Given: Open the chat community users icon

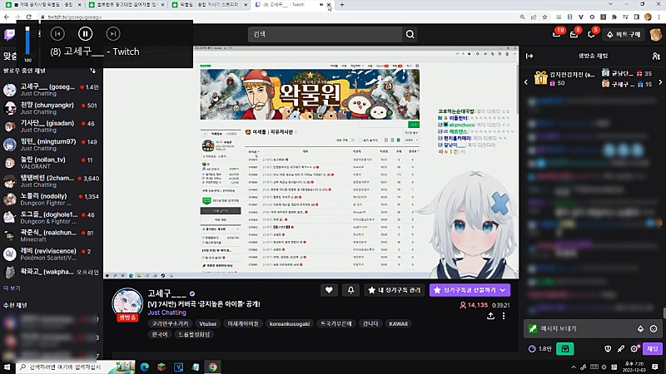Looking at the screenshot, I should coord(656,56).
